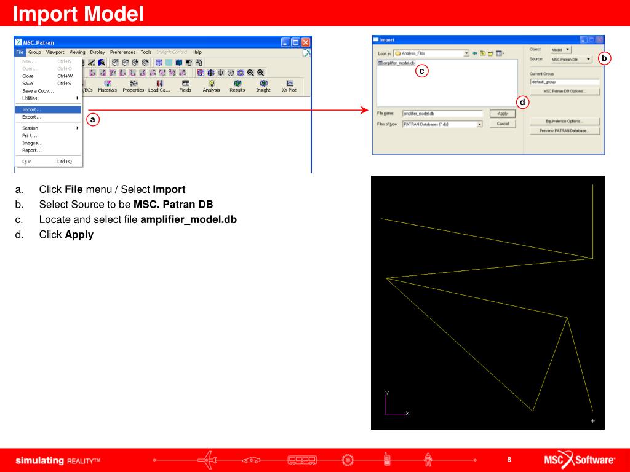Click the zoom out magnifier icon
This screenshot has width=630, height=472.
click(x=251, y=73)
